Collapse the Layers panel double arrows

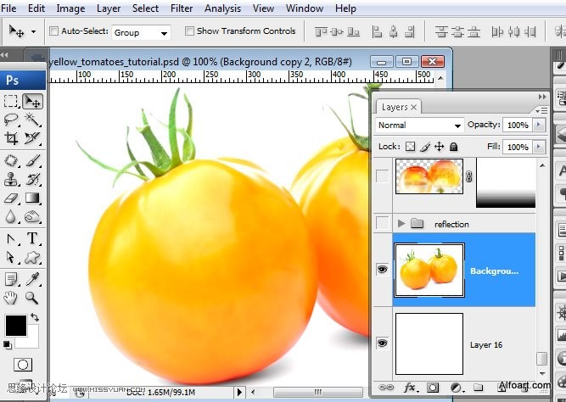pyautogui.click(x=542, y=97)
